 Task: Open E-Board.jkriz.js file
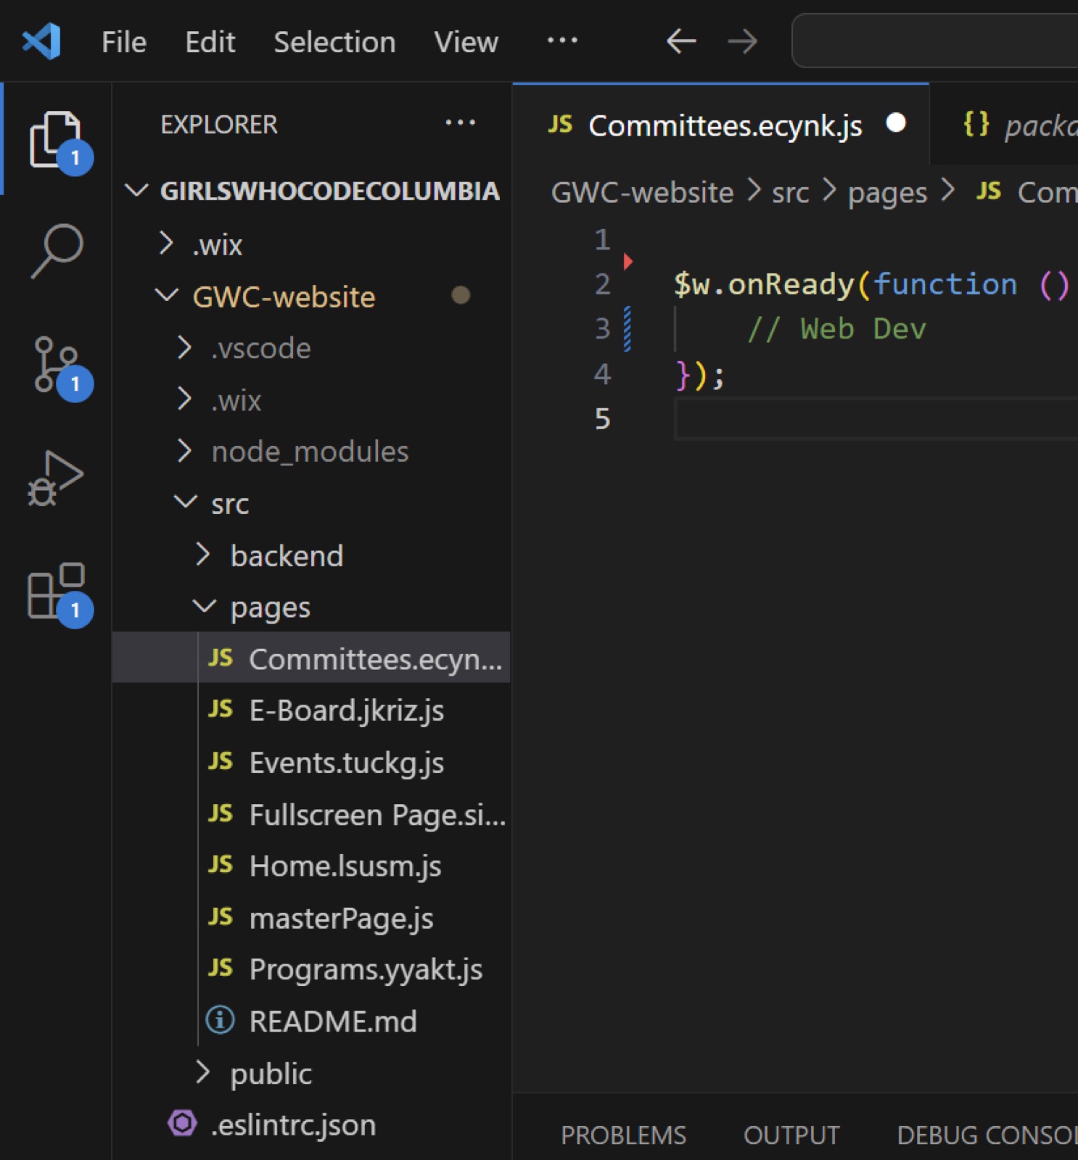click(312, 710)
